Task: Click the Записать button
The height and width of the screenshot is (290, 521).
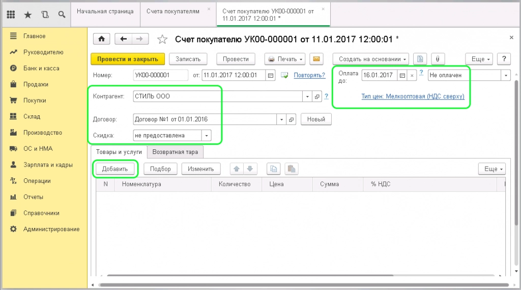Action: (188, 59)
